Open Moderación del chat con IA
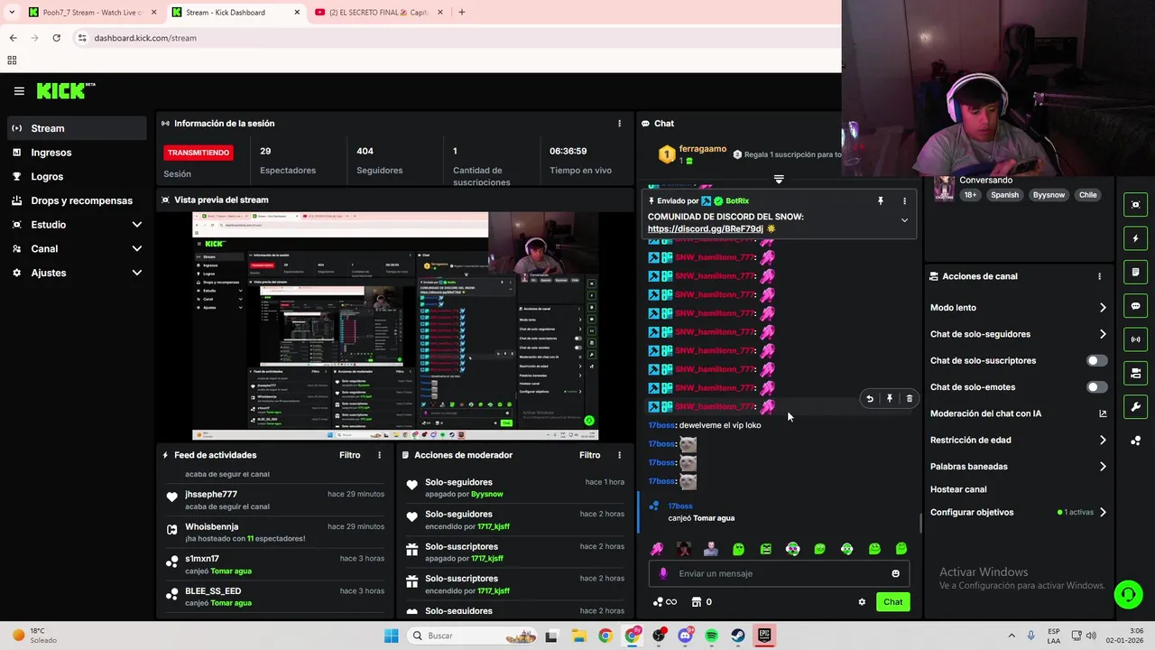This screenshot has height=650, width=1155. pyautogui.click(x=1018, y=413)
